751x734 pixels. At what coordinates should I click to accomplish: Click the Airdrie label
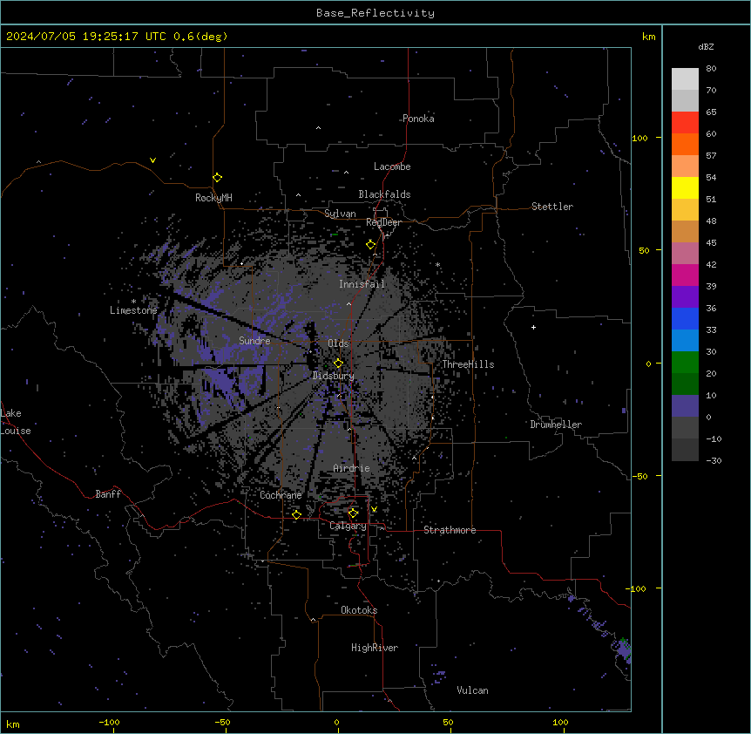(352, 468)
